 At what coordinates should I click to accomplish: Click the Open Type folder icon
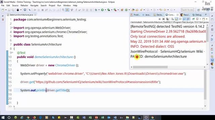point(133,10)
